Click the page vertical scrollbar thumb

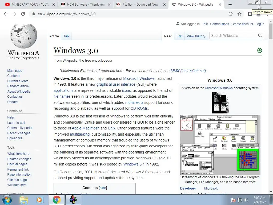[271, 31]
